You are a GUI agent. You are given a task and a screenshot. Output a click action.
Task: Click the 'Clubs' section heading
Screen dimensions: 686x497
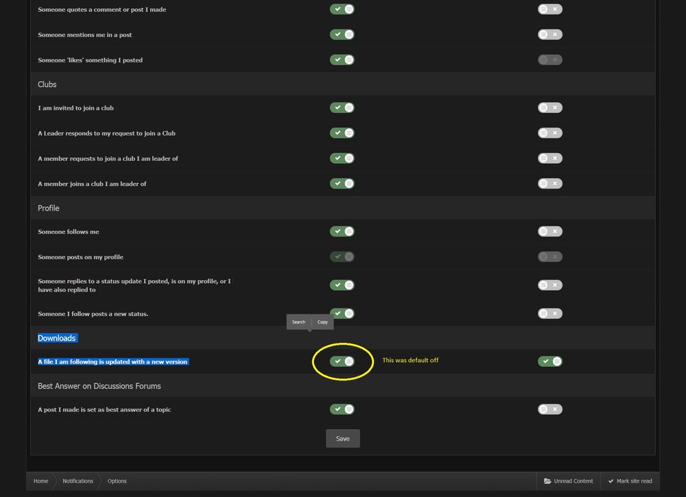coord(47,84)
